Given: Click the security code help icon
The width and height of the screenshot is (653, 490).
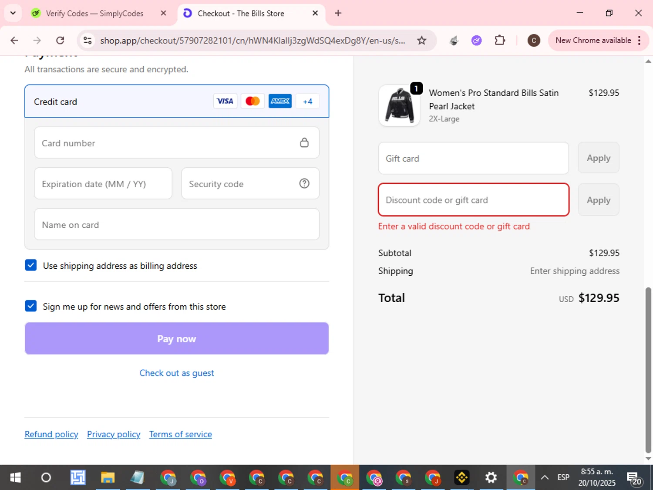Looking at the screenshot, I should pos(304,183).
